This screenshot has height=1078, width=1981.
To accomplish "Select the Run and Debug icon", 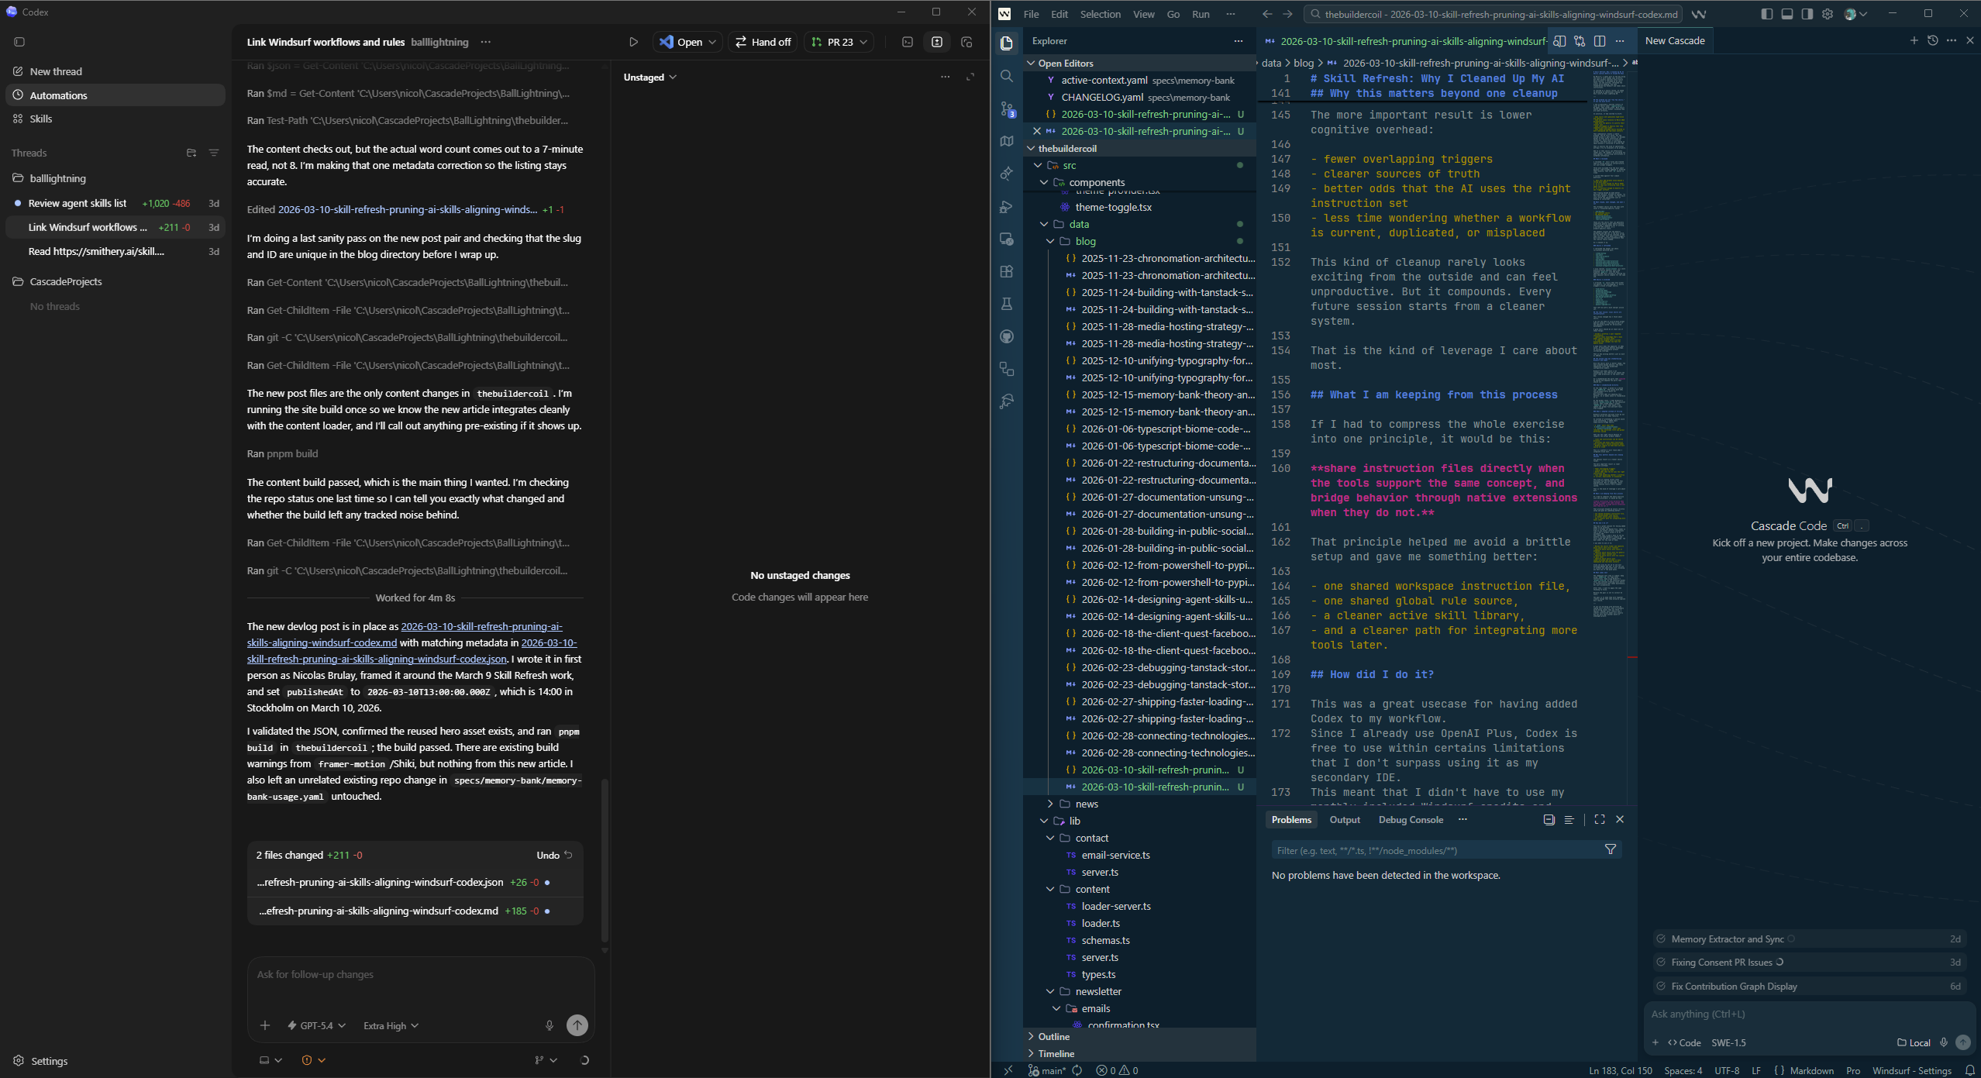I will (1005, 206).
